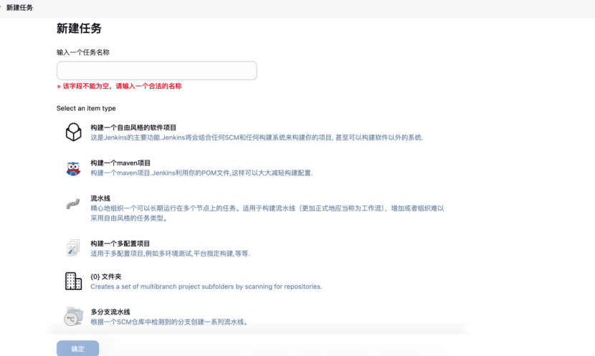Select 构建一个多配置项目 title
This screenshot has width=595, height=356.
point(120,244)
